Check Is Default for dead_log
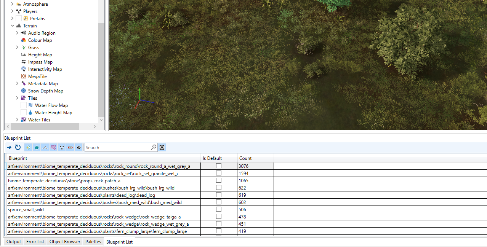This screenshot has width=487, height=247. (x=219, y=195)
